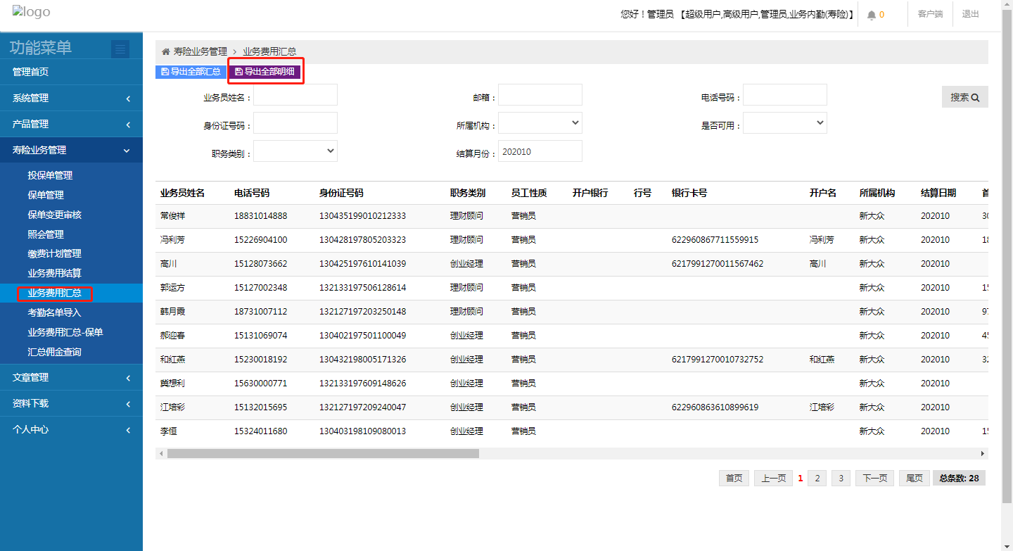Click the home icon in breadcrumb
This screenshot has width=1013, height=551.
coord(166,51)
